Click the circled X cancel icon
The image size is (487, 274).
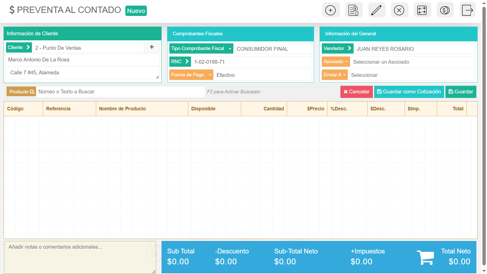coord(399,10)
